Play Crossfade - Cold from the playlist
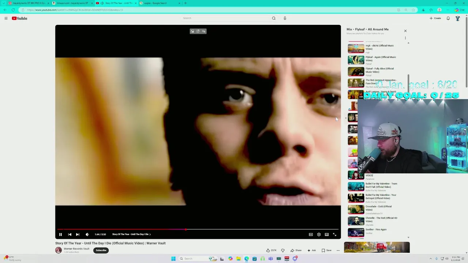 pos(377,209)
